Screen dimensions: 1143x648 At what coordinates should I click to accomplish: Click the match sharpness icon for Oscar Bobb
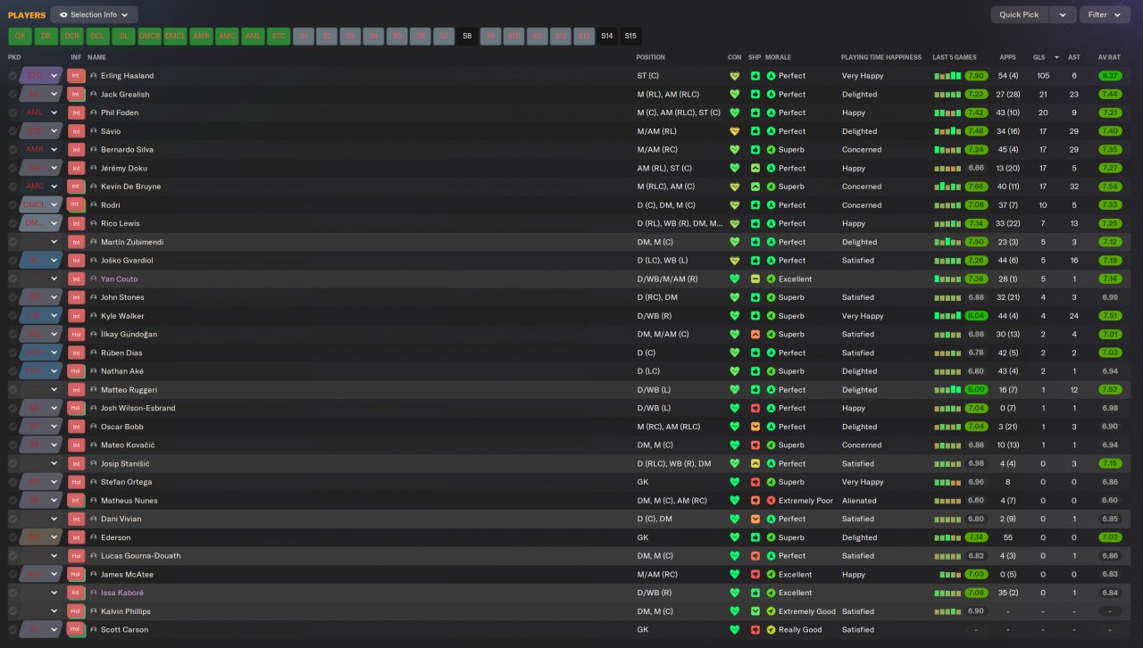(x=755, y=427)
